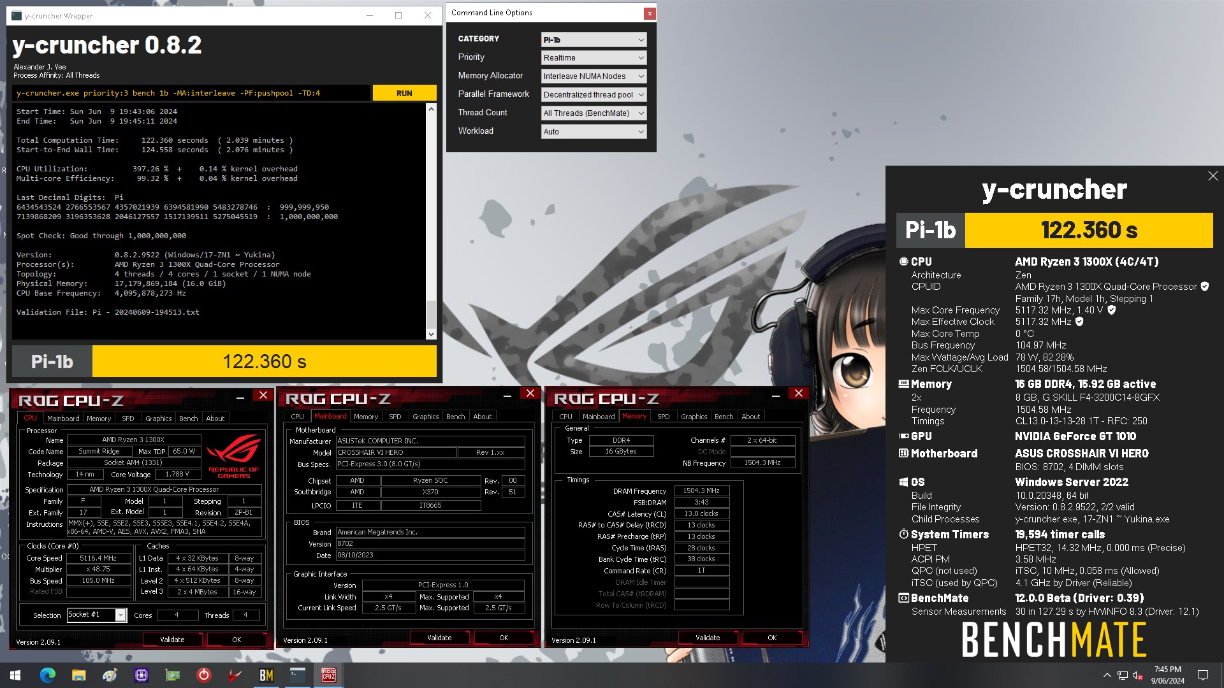
Task: Click the OS Windows icon in BenchMate panel
Action: click(903, 482)
